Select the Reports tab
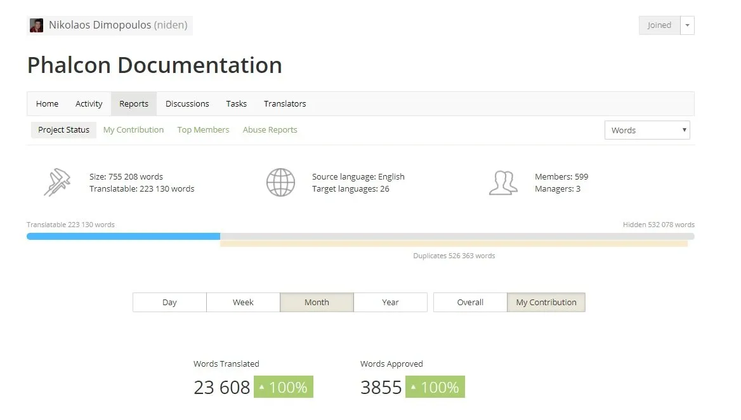This screenshot has width=741, height=420. coord(134,103)
